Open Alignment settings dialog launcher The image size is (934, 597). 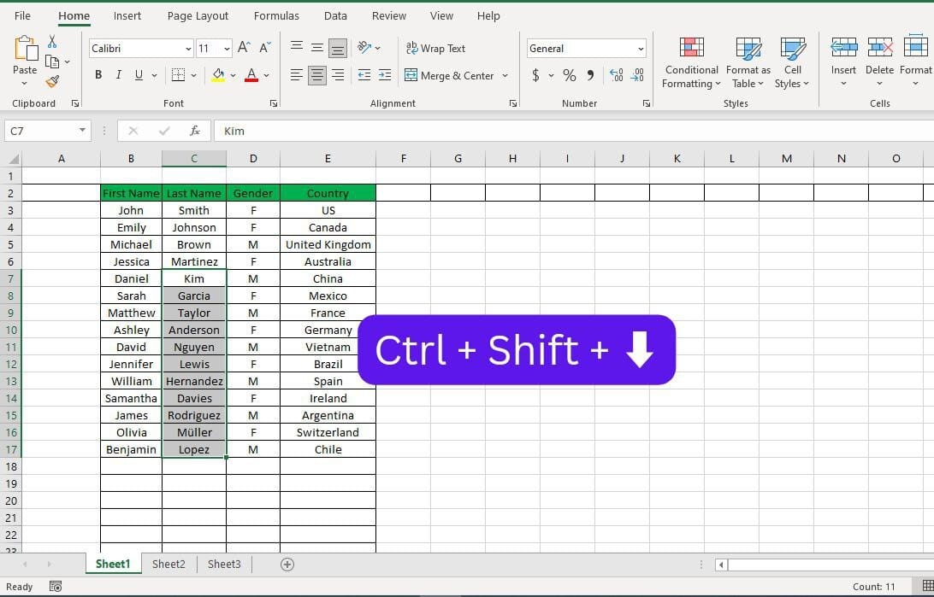coord(513,103)
